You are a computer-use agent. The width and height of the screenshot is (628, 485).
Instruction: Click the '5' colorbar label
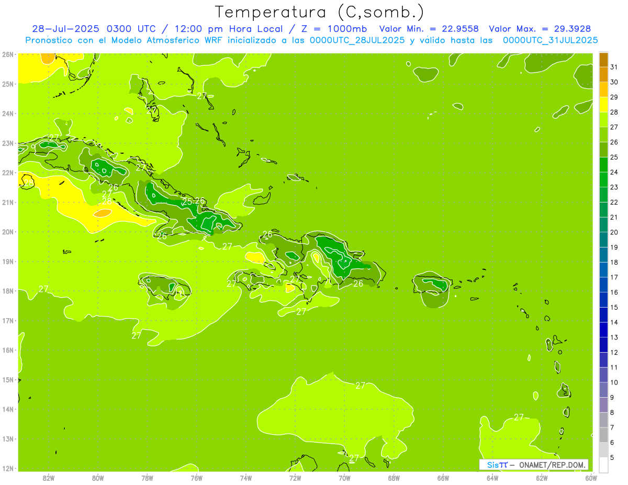coord(612,457)
